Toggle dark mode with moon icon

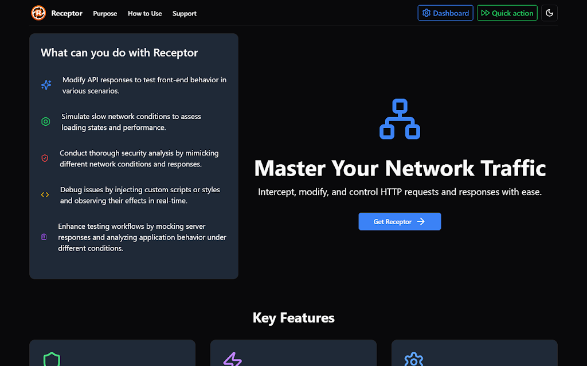tap(549, 13)
